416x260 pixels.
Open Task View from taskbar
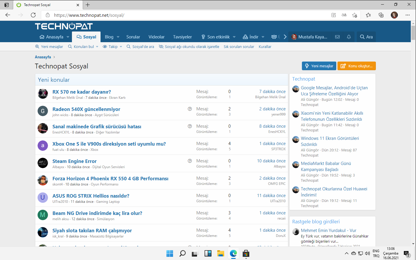(x=195, y=254)
